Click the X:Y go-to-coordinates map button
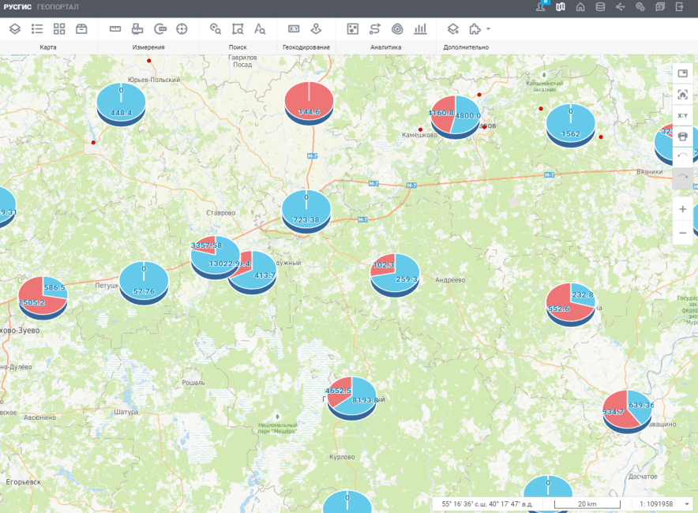Image resolution: width=698 pixels, height=513 pixels. click(682, 115)
